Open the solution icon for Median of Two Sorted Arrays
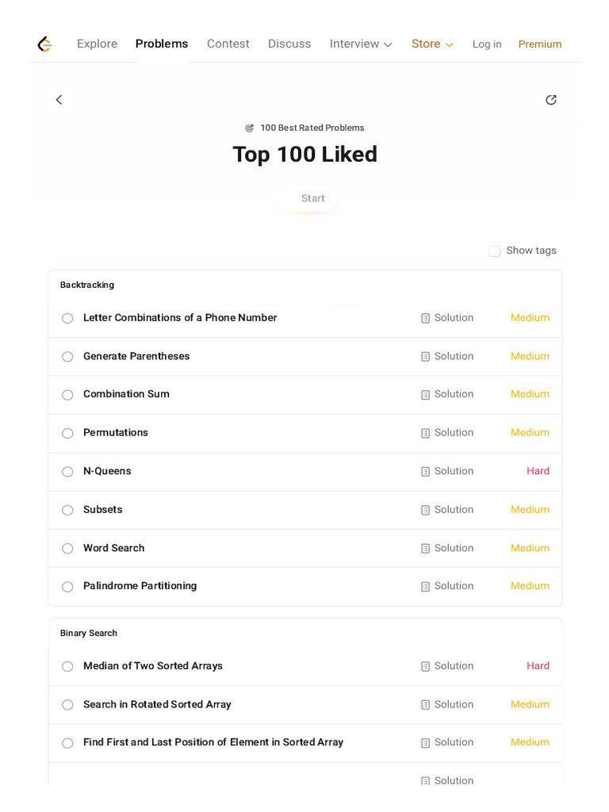Screen dimensions: 609x812 click(x=425, y=666)
